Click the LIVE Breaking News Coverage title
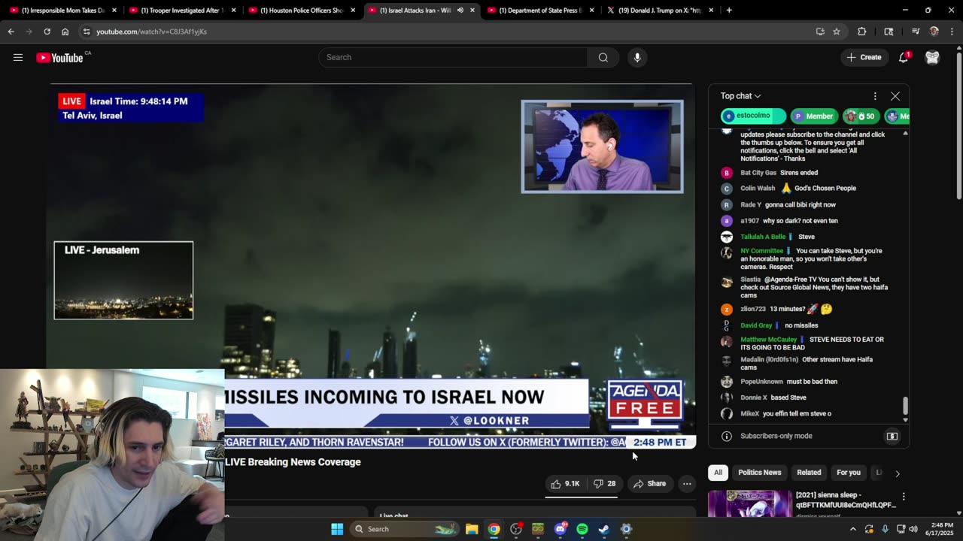This screenshot has width=963, height=541. [x=293, y=462]
